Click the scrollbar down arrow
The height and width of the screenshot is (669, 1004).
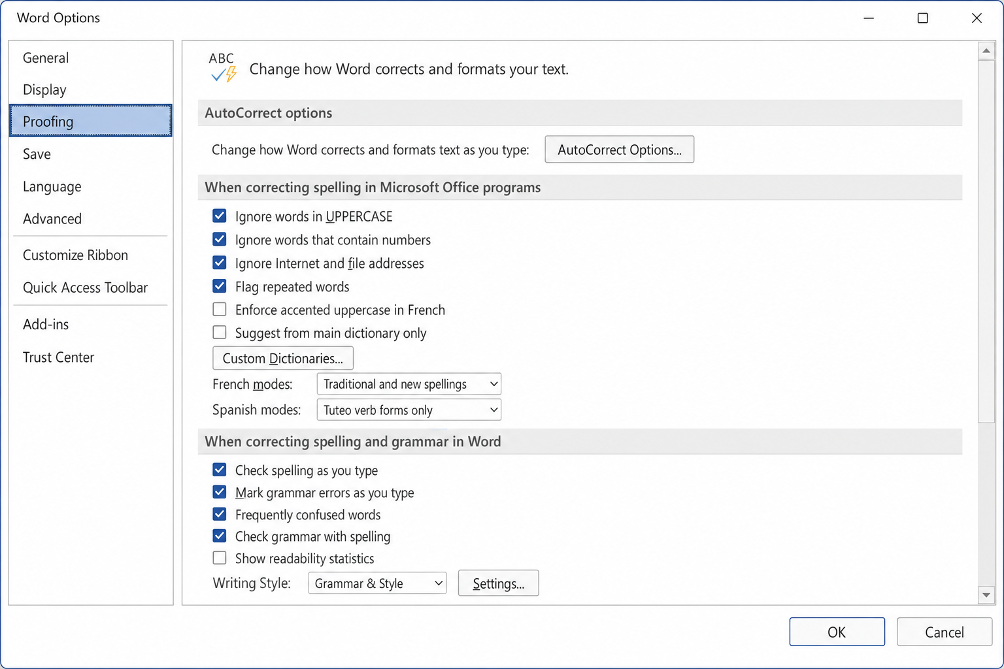coord(986,595)
